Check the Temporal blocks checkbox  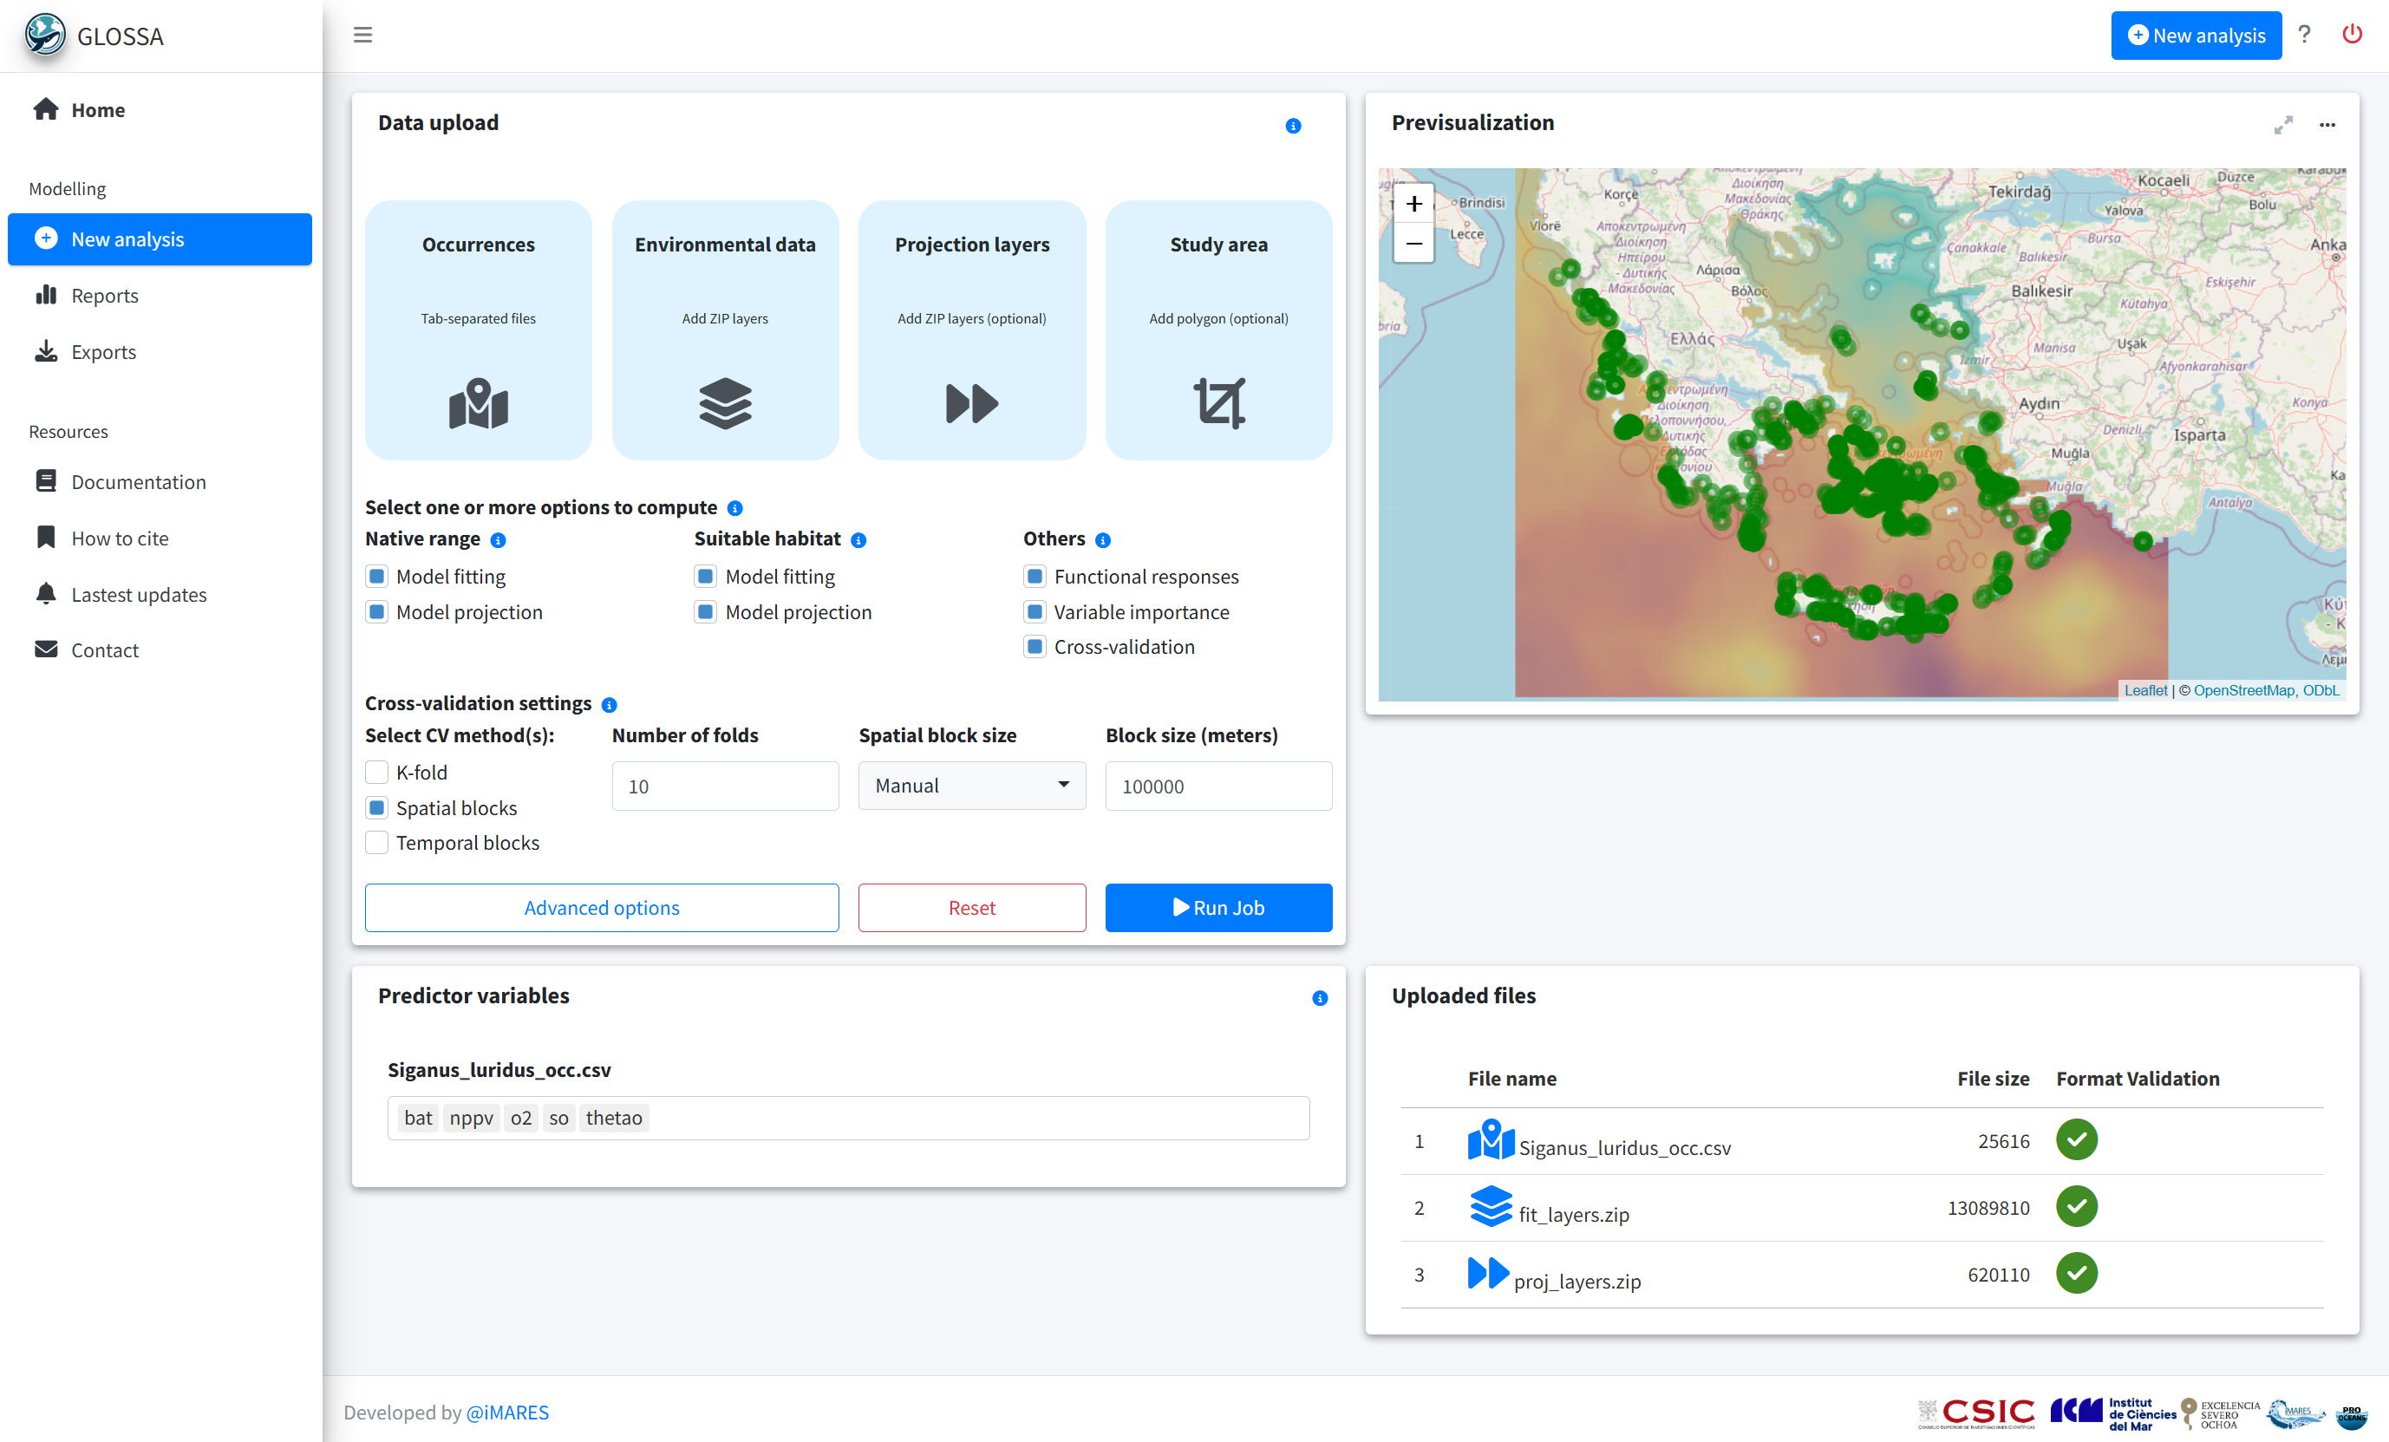click(x=377, y=843)
